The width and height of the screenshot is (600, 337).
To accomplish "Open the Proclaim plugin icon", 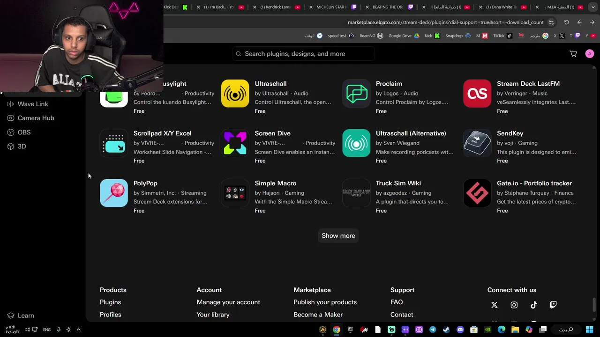I will pyautogui.click(x=356, y=93).
